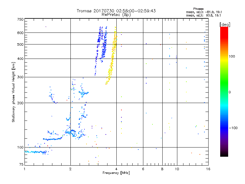Viewport: 245px width, 184px height.
Task: Click the '[deg]' colorbar label
Action: point(225,25)
